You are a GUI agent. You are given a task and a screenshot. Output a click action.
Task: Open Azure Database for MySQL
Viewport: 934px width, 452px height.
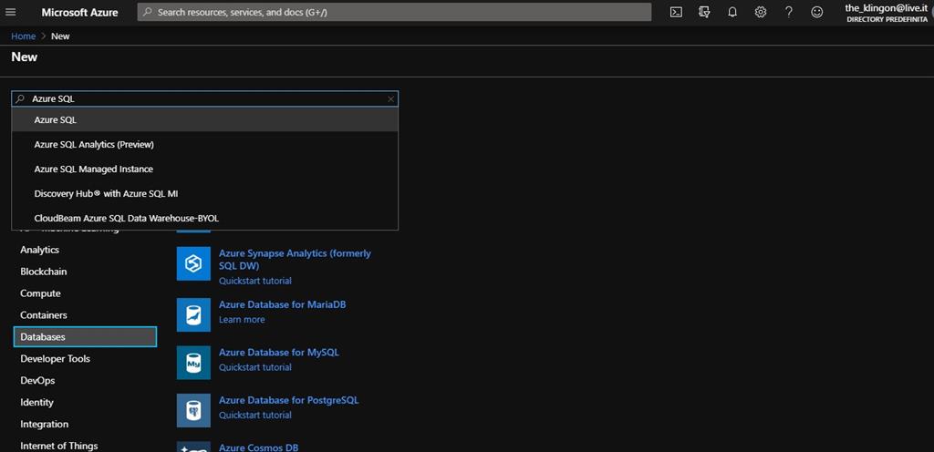click(279, 352)
